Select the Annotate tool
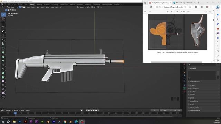Screen dimensions: 221x124 [x=3, y=40]
